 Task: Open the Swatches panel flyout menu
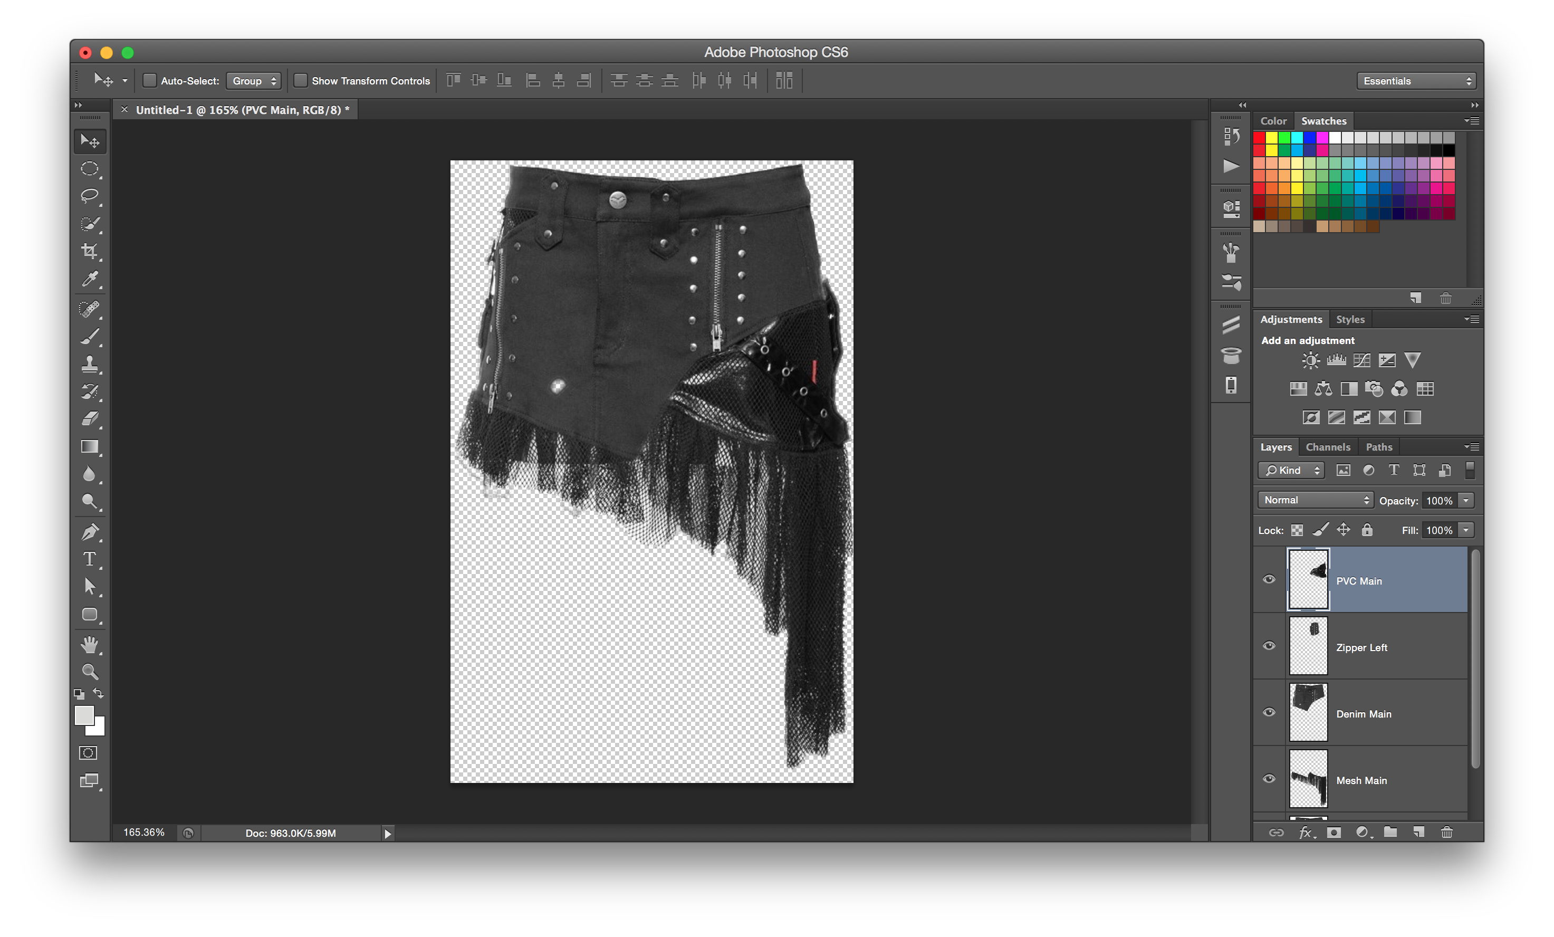tap(1471, 120)
